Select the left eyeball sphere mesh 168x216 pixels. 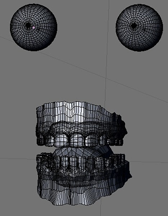[33, 27]
